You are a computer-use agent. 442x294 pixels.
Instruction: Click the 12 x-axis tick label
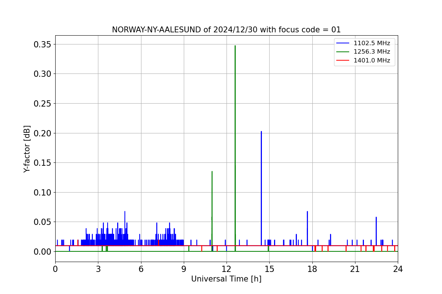227,269
